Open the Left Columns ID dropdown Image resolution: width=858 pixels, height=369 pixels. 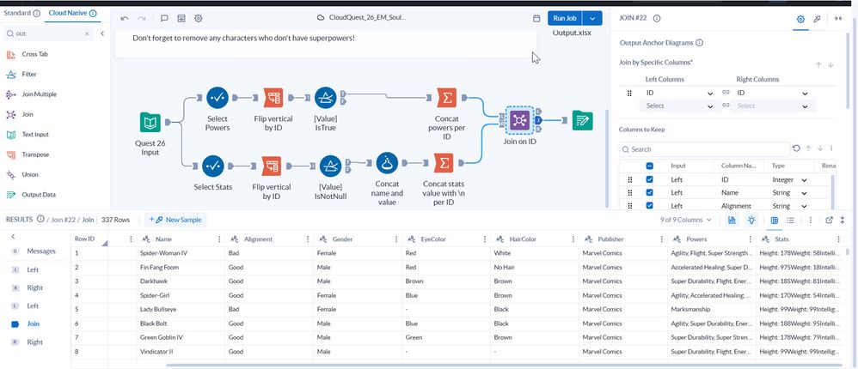point(679,93)
